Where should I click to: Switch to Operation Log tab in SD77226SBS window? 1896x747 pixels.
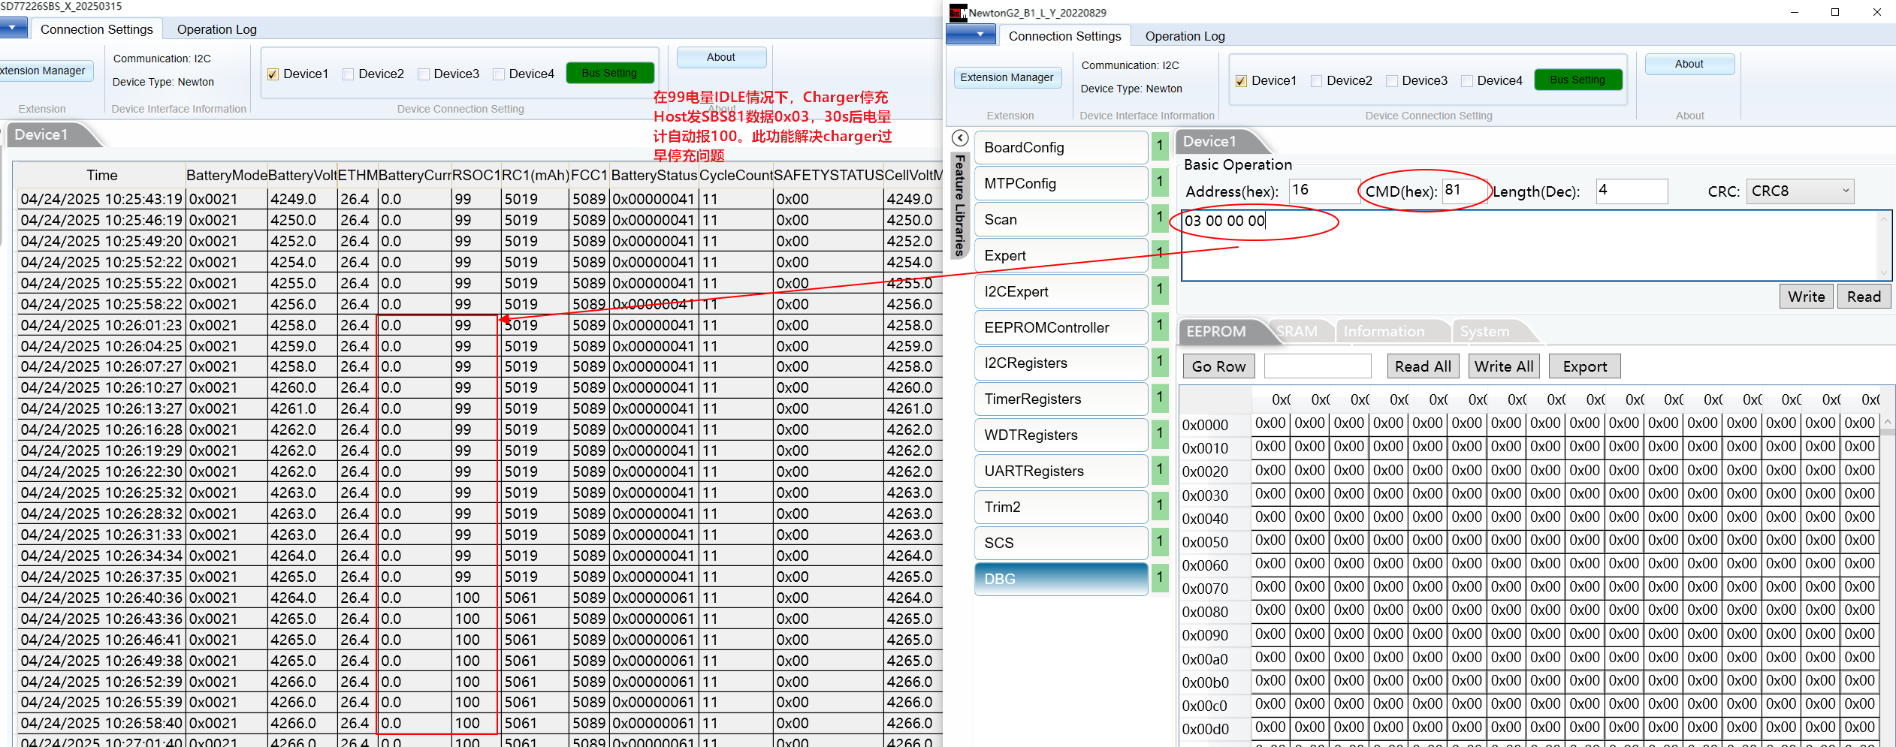pyautogui.click(x=216, y=29)
